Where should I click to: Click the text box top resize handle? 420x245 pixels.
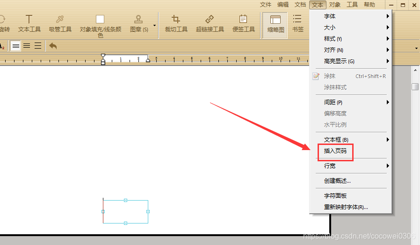coord(126,200)
